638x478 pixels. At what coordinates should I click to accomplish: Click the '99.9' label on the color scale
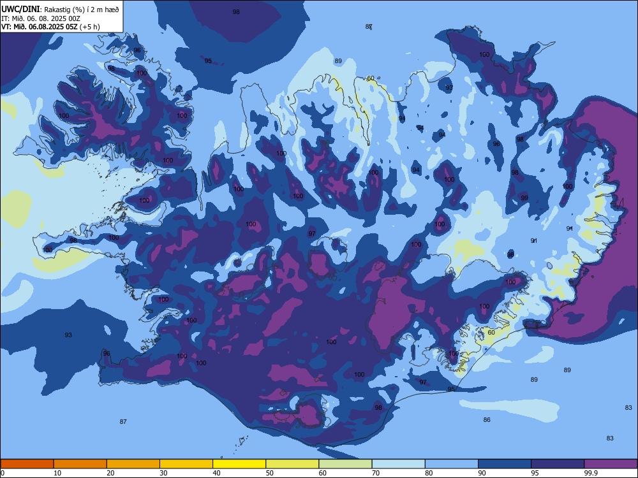[x=590, y=473]
